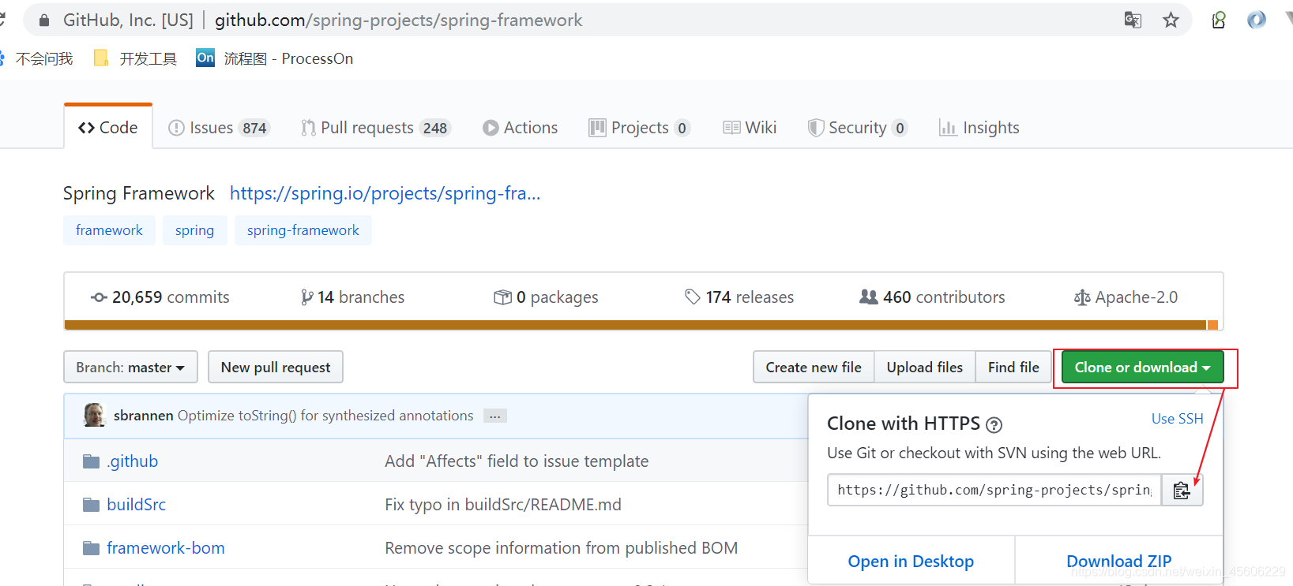Viewport: 1293px width, 586px height.
Task: Select the spring-framework topic tag
Action: [303, 230]
